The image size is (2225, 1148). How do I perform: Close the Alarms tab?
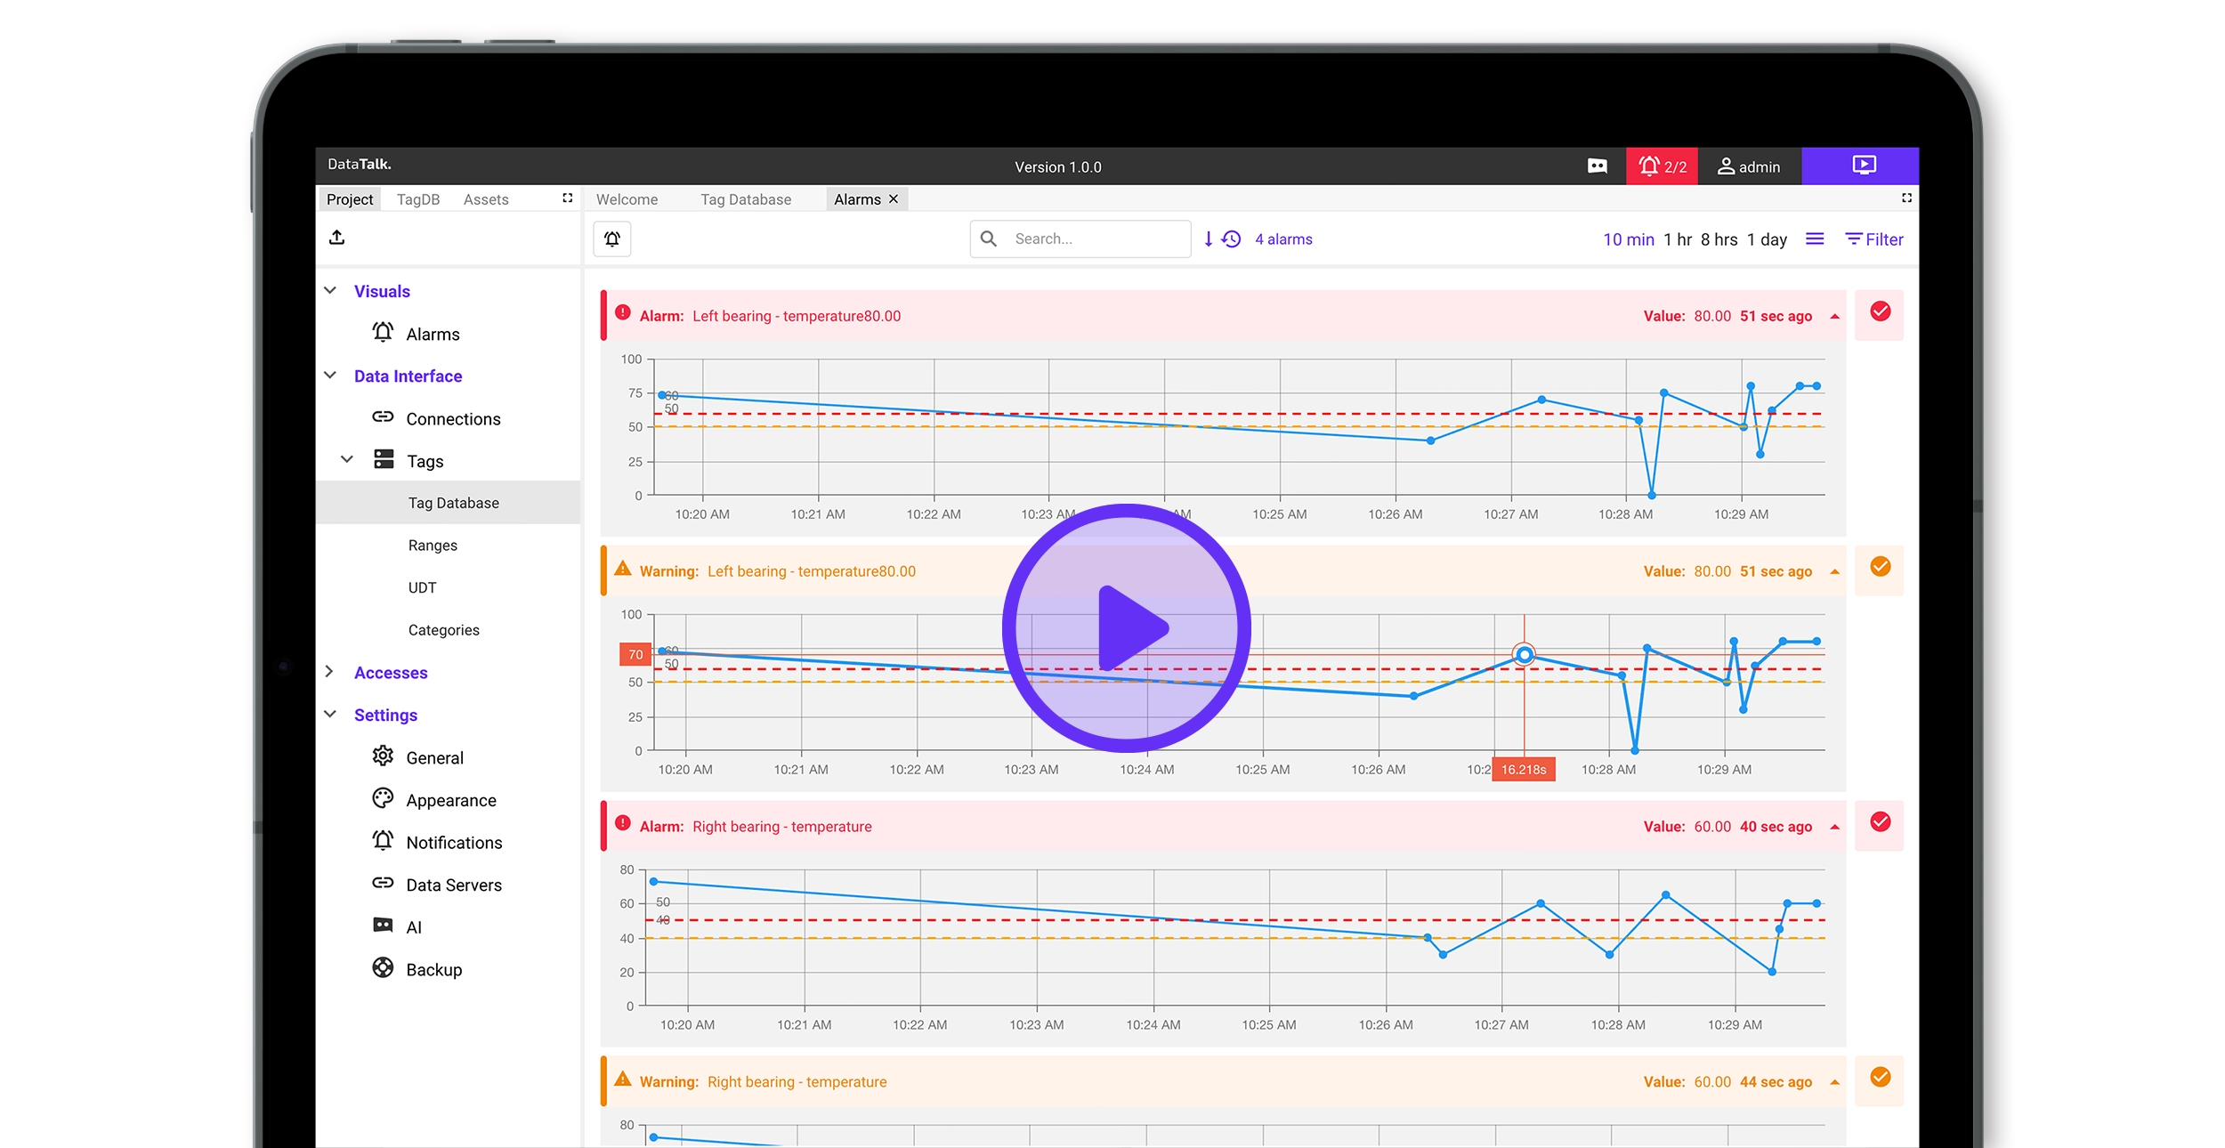coord(894,199)
